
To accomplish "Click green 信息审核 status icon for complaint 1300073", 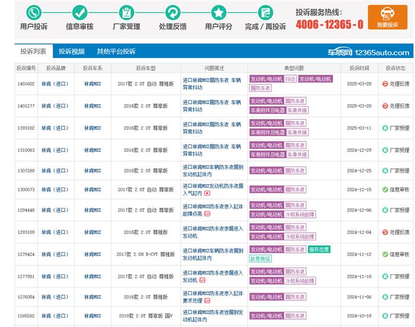I will coord(385,190).
